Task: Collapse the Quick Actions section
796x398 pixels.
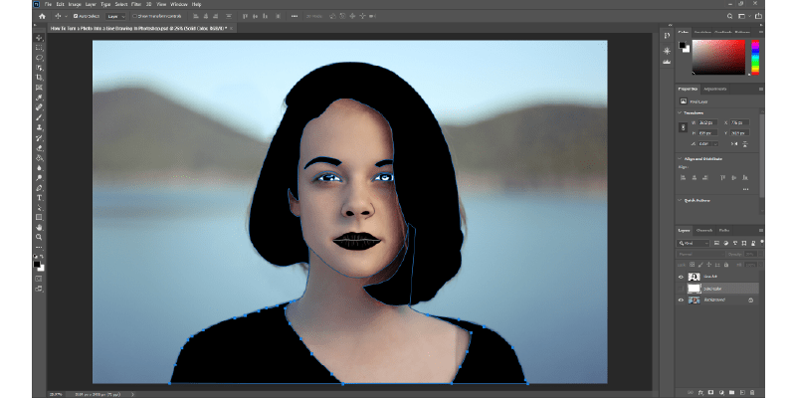Action: (x=681, y=201)
